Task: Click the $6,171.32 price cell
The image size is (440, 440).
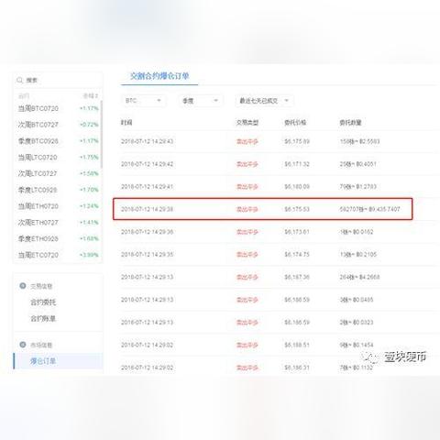Action: (297, 164)
